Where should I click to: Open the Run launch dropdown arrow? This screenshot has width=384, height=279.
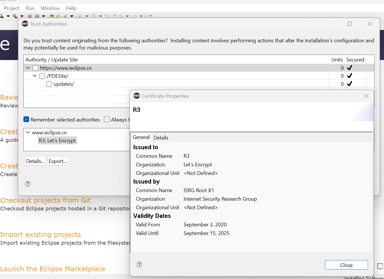click(x=8, y=16)
